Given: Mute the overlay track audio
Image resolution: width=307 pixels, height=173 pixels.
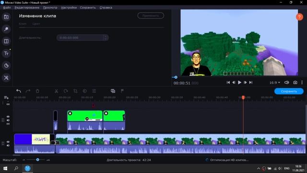Looking at the screenshot, I should (x=8, y=120).
